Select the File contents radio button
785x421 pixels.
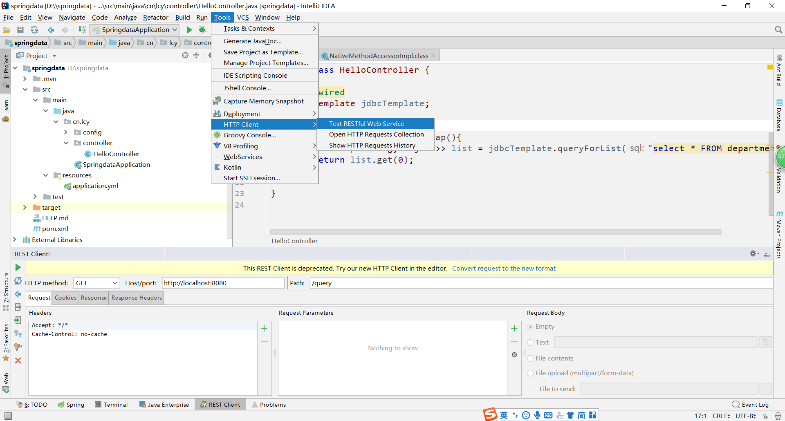(530, 358)
